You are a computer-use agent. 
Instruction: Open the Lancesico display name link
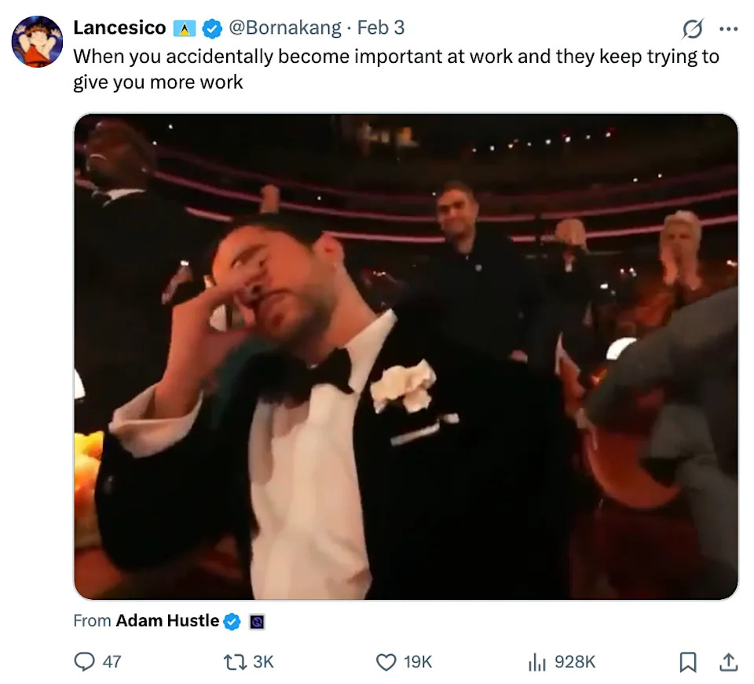(119, 28)
